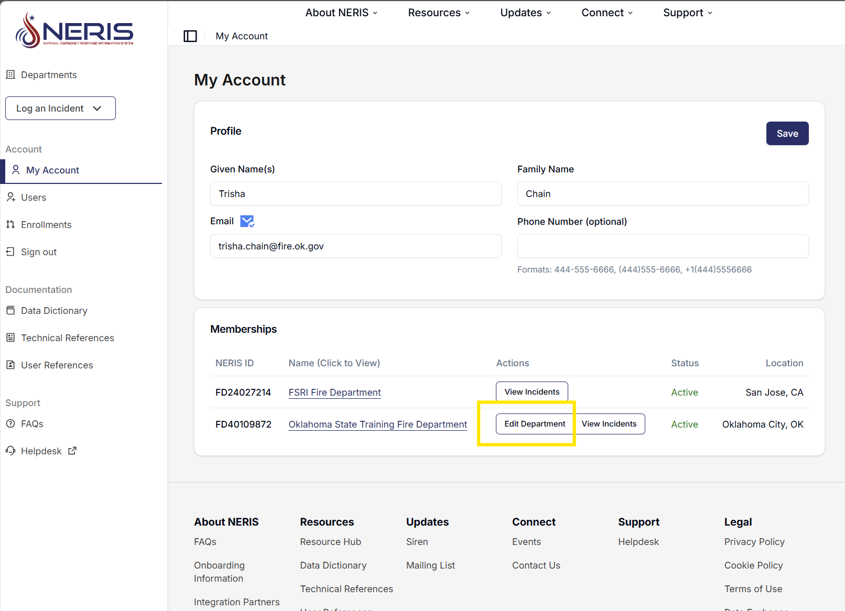Open Helpdesk external link icon
The height and width of the screenshot is (611, 845).
72,451
